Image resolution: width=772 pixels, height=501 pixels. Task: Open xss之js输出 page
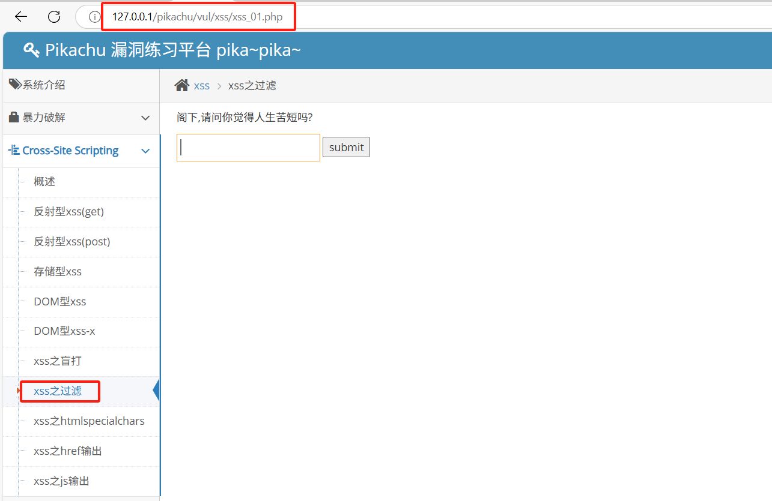pyautogui.click(x=62, y=481)
